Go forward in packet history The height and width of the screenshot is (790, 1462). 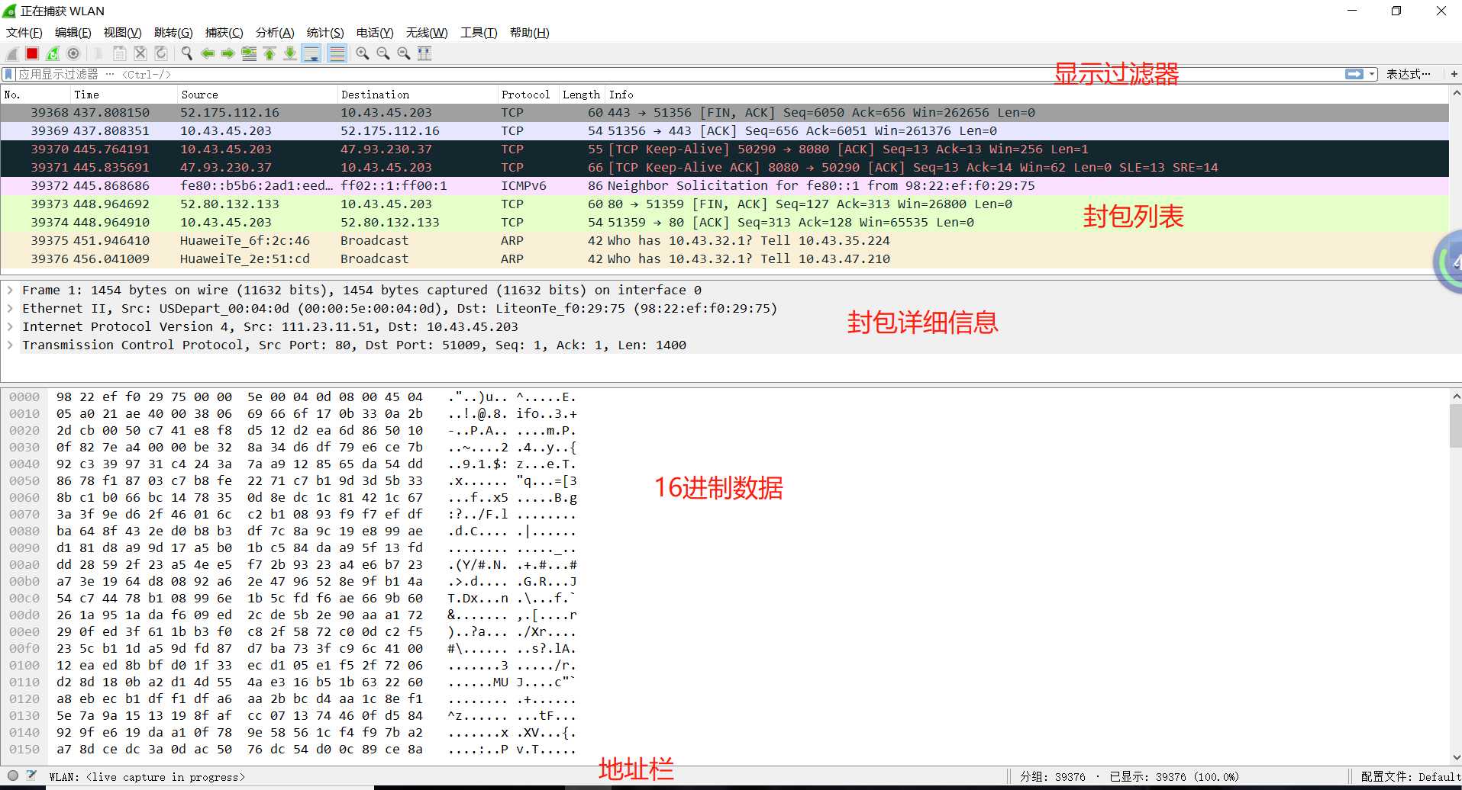(x=228, y=53)
